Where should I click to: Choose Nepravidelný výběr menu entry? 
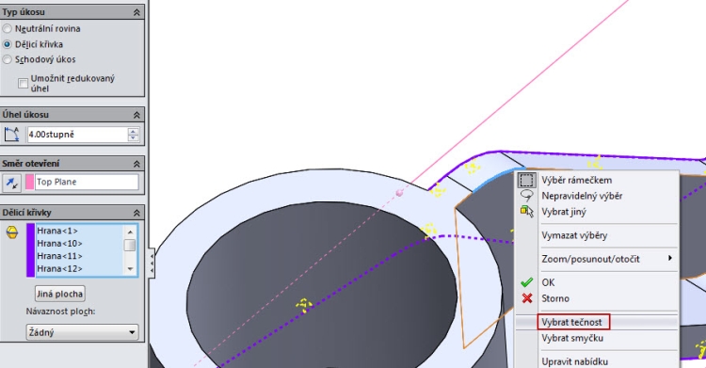[x=582, y=196]
